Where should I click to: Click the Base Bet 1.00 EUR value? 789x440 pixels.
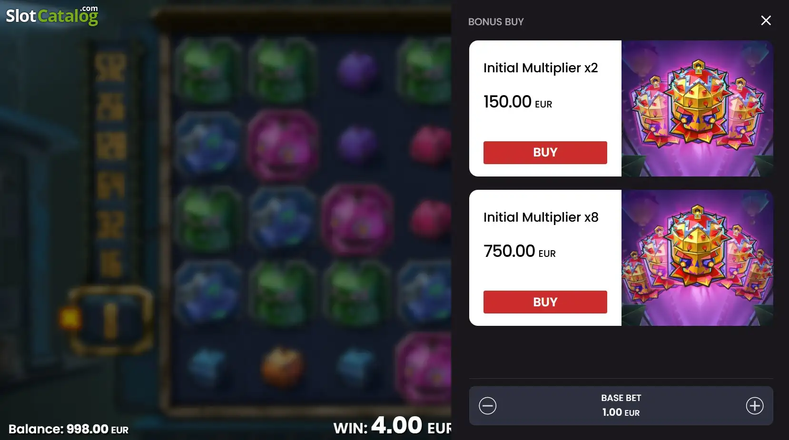click(x=621, y=412)
